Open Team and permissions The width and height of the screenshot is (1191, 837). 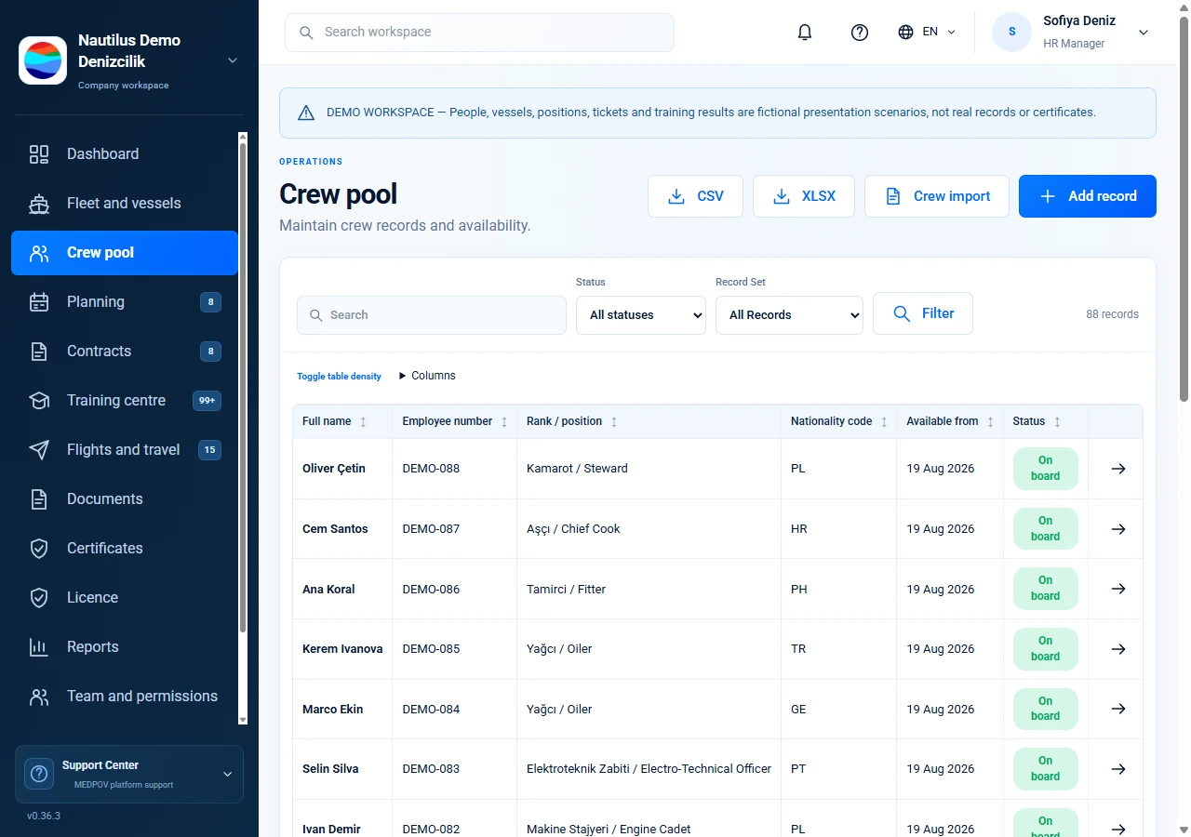125,697
